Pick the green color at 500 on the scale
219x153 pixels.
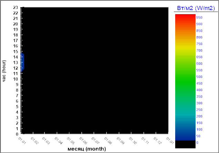click(185, 76)
